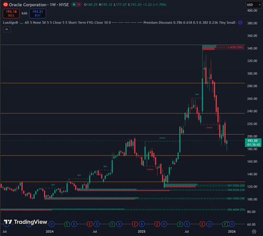Image resolution: width=263 pixels, height=236 pixels.
Task: Click the pink lines icon next to the status dot
Action: [79, 5]
